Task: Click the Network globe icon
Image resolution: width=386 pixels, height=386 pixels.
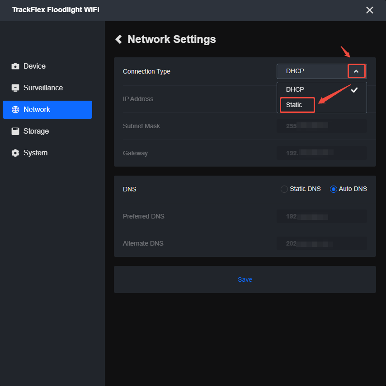Action: [15, 110]
